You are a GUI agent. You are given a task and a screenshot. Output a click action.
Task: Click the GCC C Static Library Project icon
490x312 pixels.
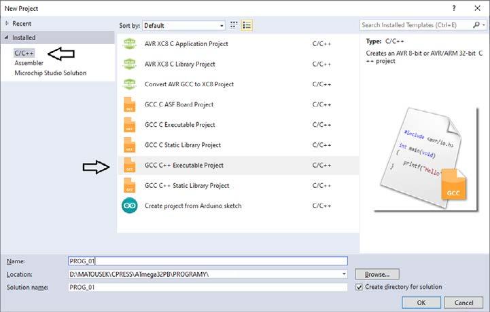pos(129,145)
